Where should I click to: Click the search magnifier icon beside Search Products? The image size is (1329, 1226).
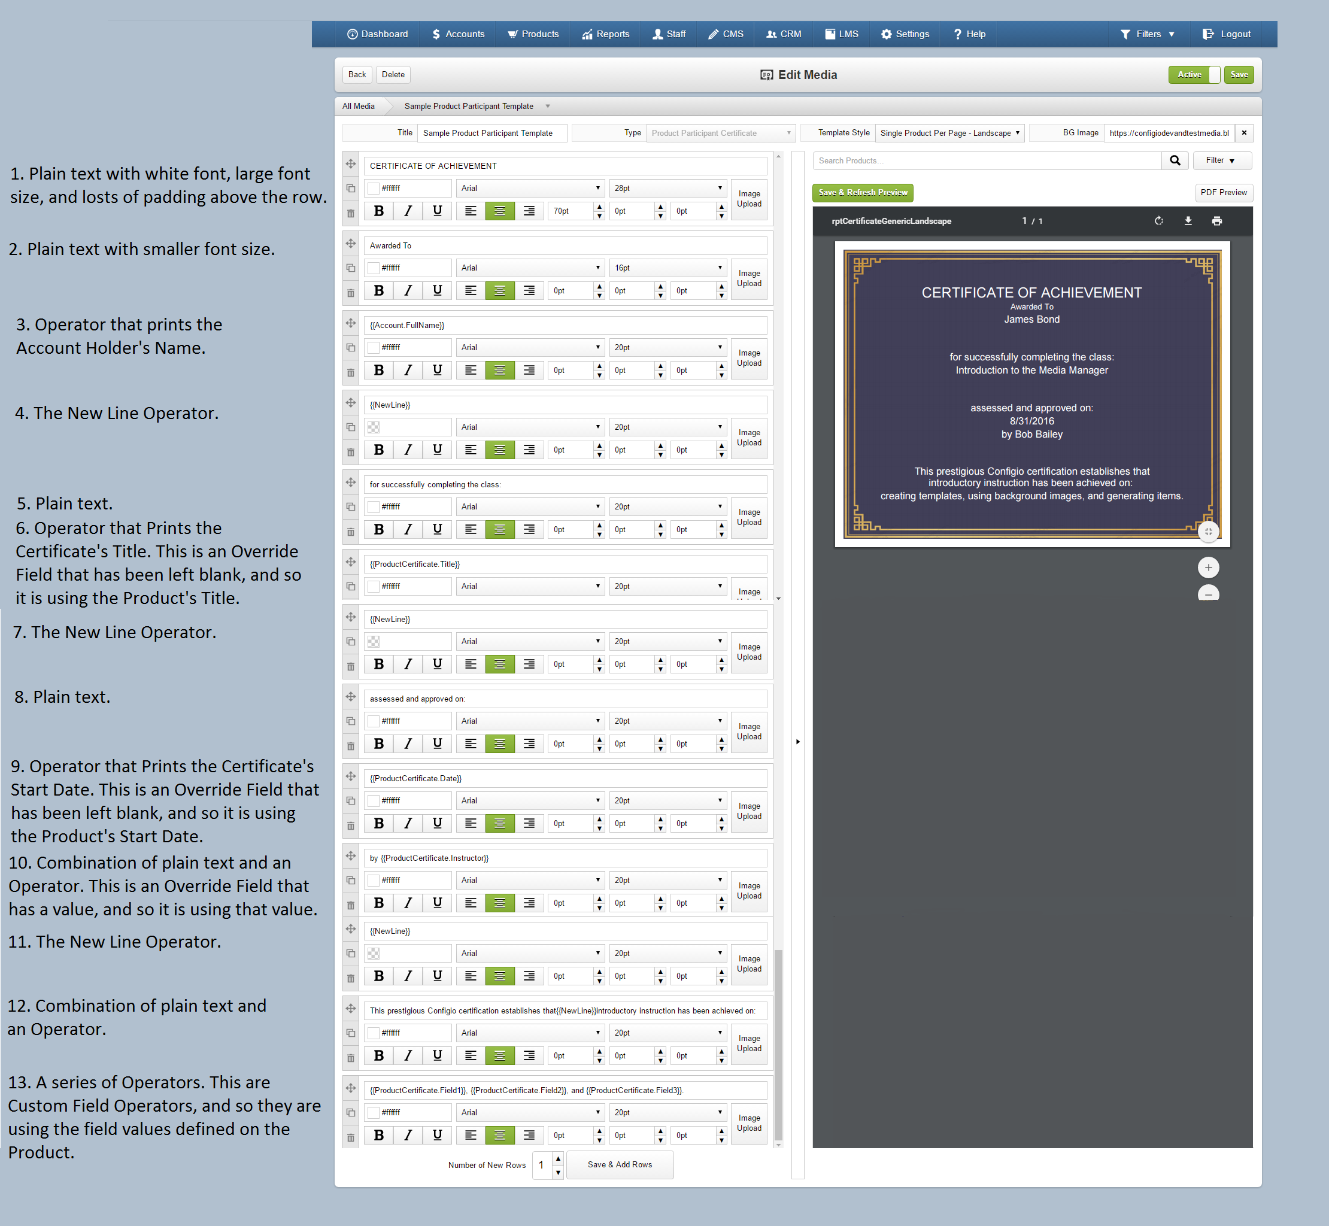pyautogui.click(x=1175, y=160)
